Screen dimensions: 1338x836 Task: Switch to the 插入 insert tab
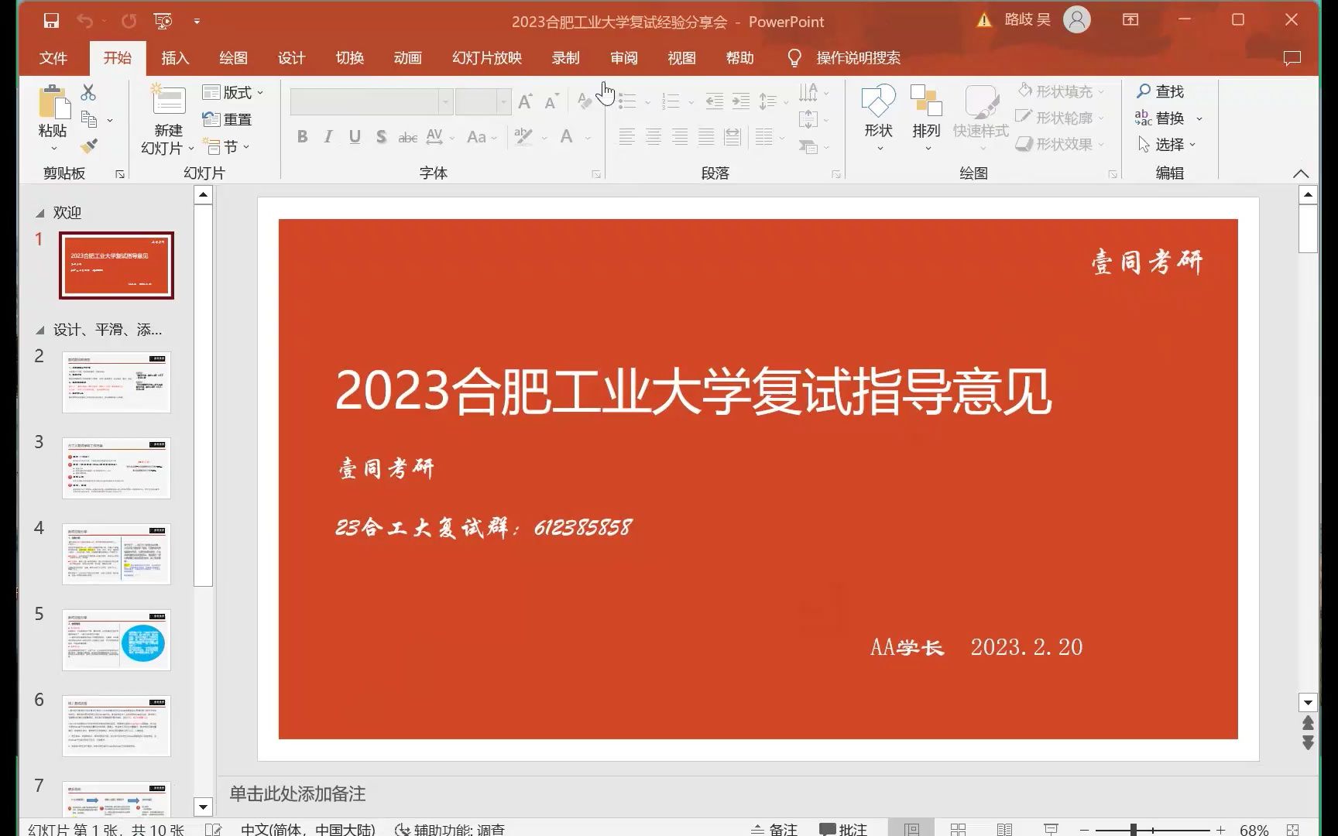coord(175,58)
